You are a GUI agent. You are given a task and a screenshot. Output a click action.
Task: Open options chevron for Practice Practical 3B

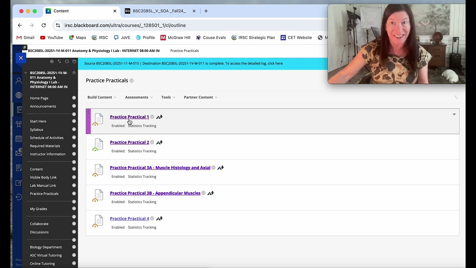[x=203, y=193]
